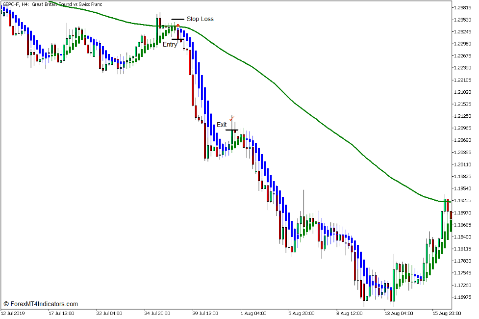Screen dimensions: 479x319
Task: Click price level 1.21250 on the axis
Action: click(x=462, y=116)
